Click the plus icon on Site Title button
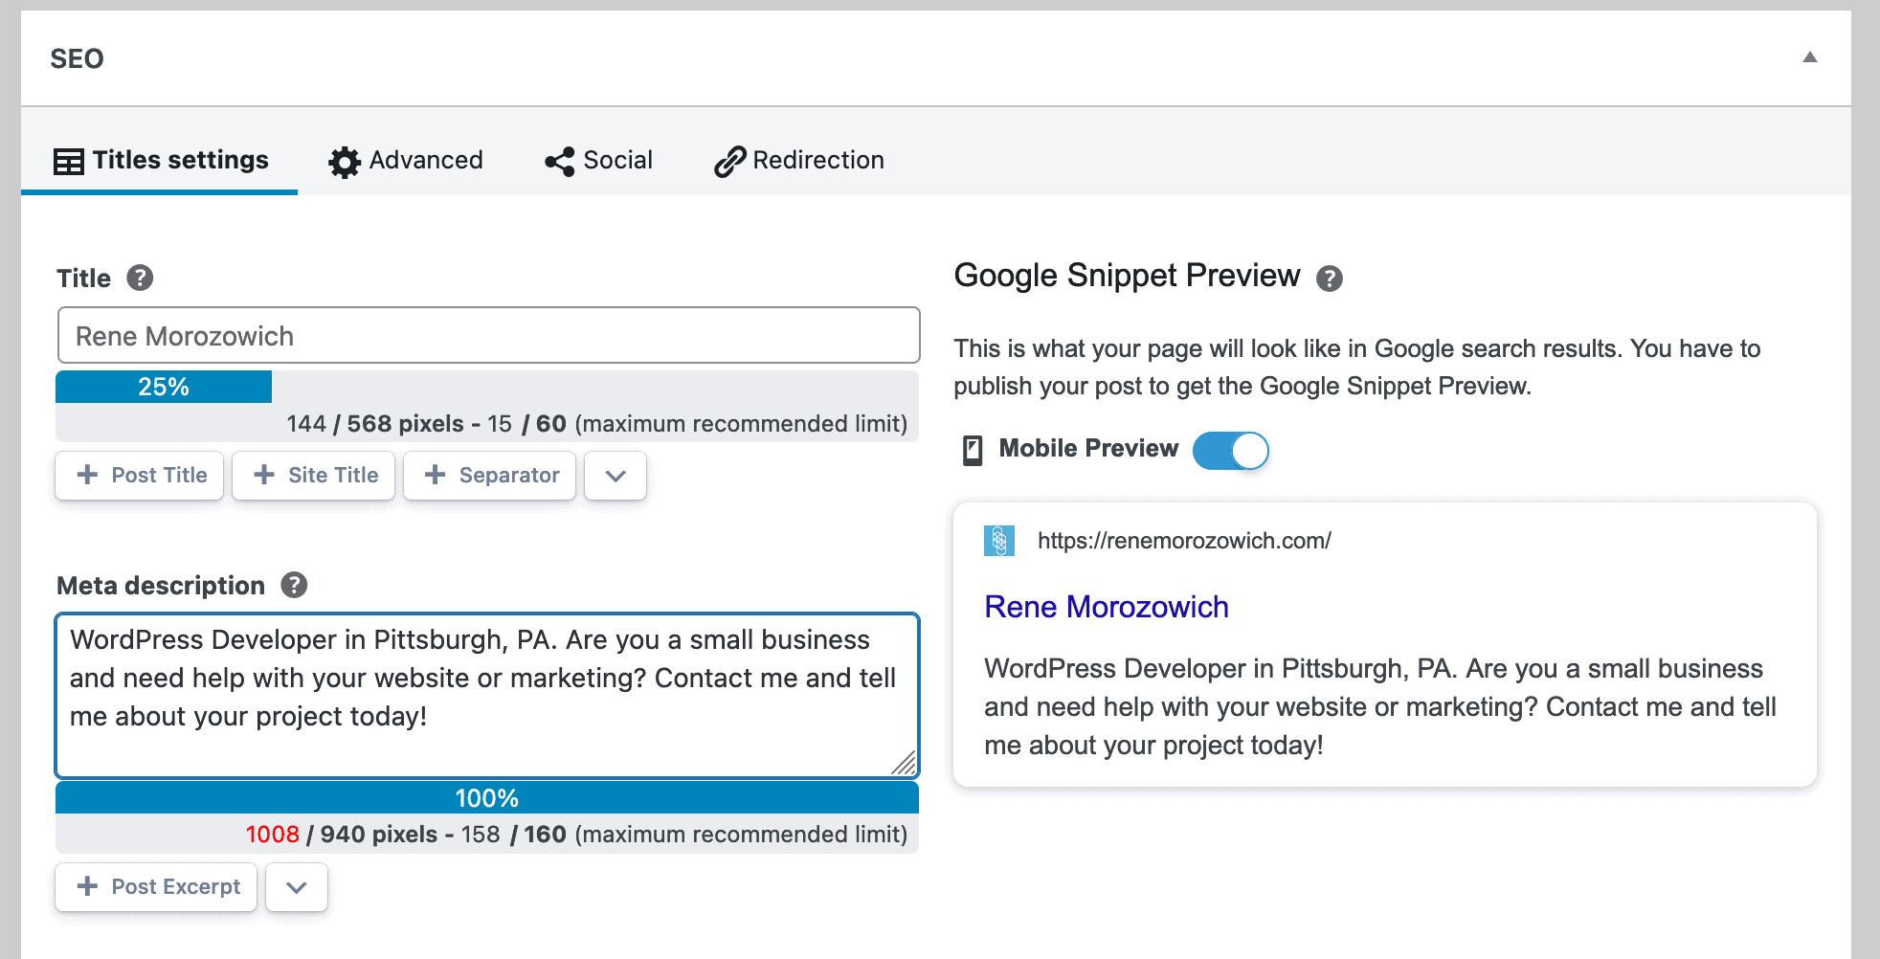1880x959 pixels. click(264, 475)
